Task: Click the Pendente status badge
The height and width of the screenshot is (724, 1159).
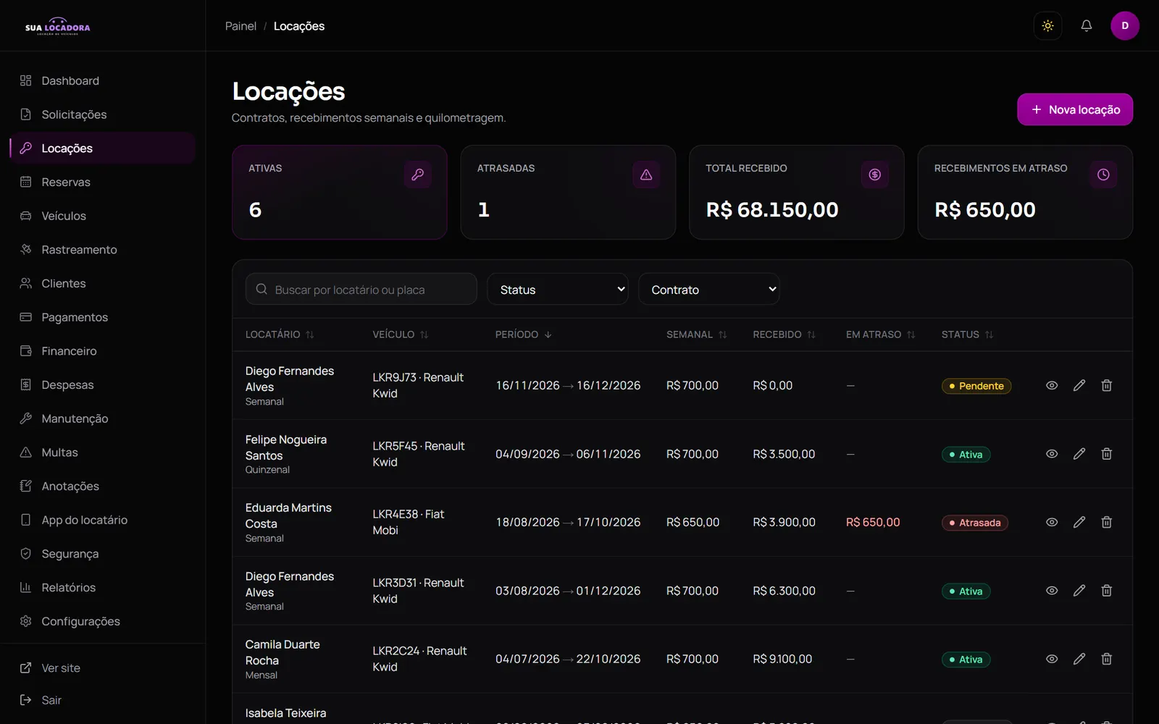Action: tap(976, 386)
